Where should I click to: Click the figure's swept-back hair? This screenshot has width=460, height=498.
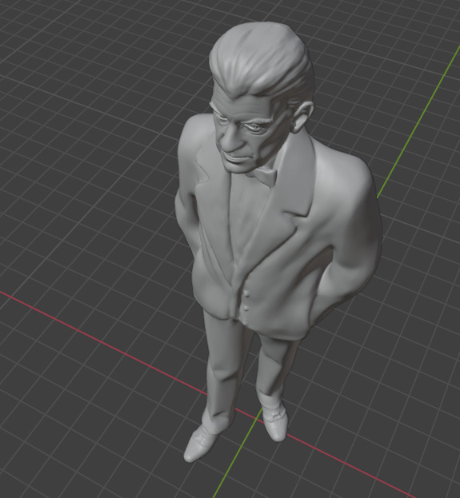[x=261, y=60]
